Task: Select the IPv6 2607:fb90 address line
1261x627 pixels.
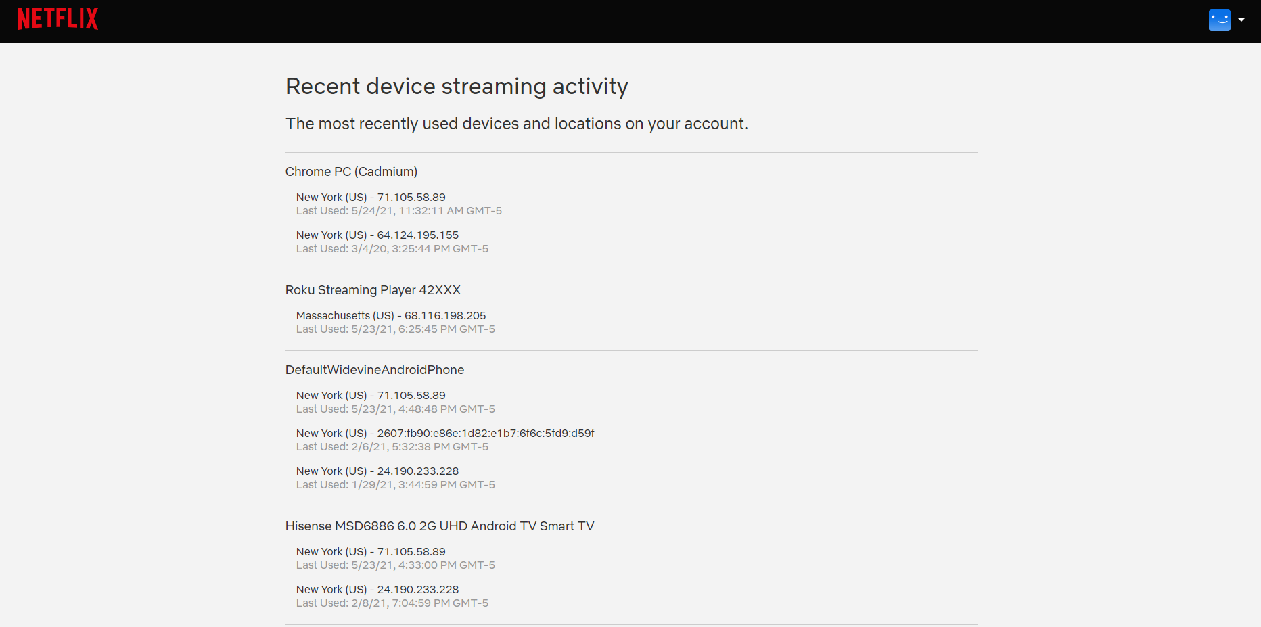Action: click(445, 434)
